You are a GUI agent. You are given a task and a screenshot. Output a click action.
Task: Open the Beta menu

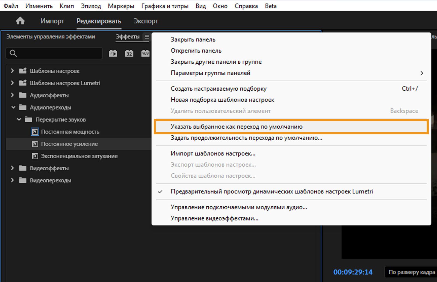[271, 6]
